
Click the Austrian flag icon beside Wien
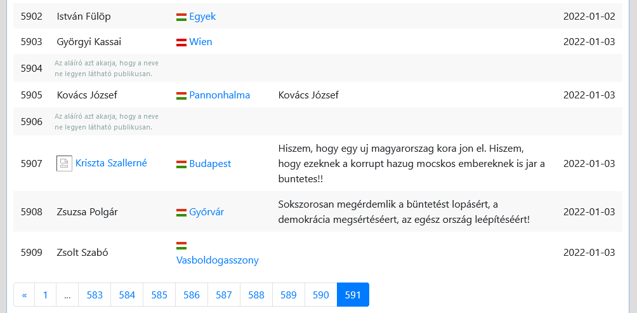(181, 42)
